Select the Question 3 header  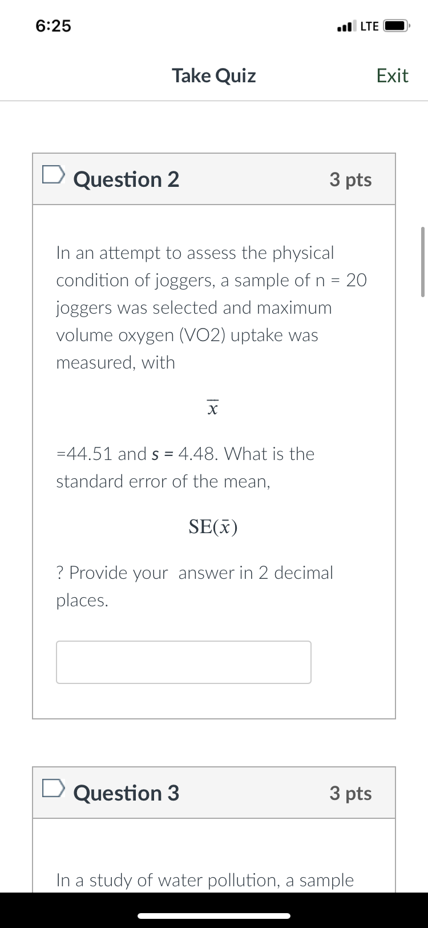(x=126, y=793)
